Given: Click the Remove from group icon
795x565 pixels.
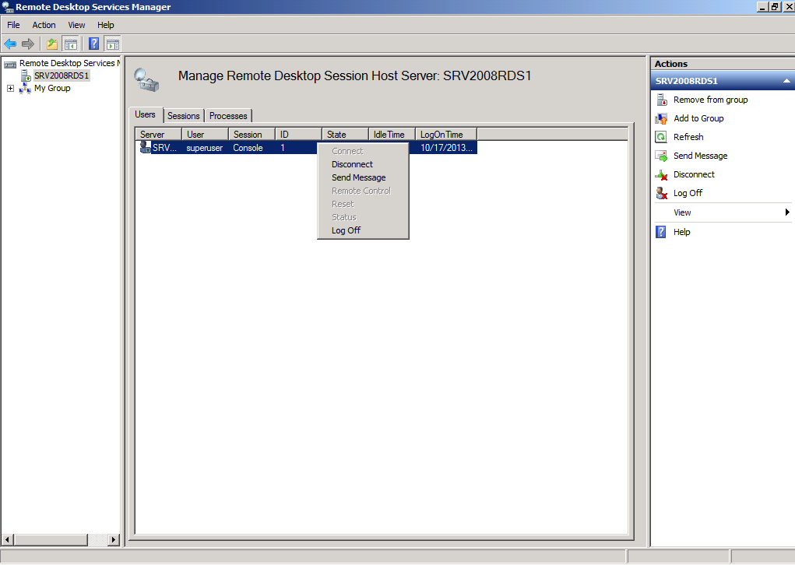Looking at the screenshot, I should point(662,100).
